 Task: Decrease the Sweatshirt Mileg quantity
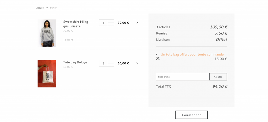point(111,24)
